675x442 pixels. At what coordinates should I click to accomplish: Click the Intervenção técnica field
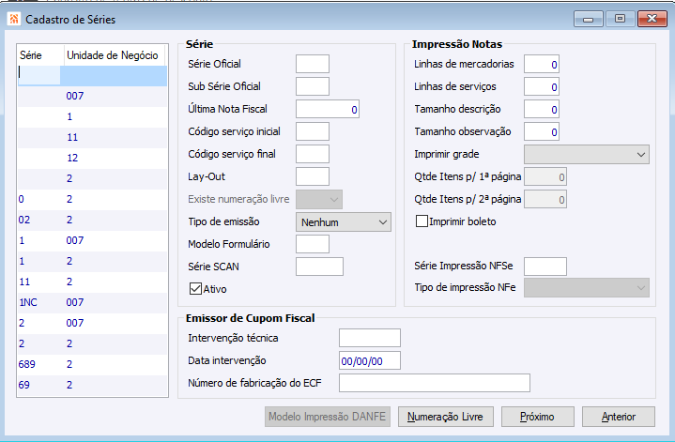(x=369, y=338)
